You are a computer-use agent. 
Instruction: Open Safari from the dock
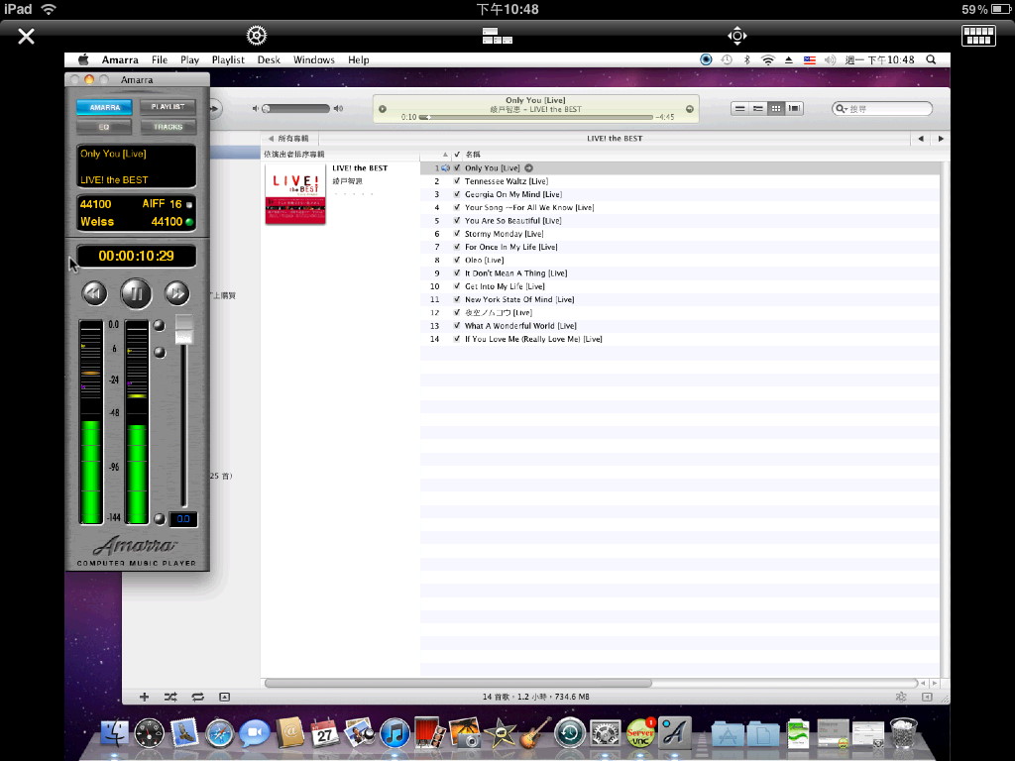(219, 734)
